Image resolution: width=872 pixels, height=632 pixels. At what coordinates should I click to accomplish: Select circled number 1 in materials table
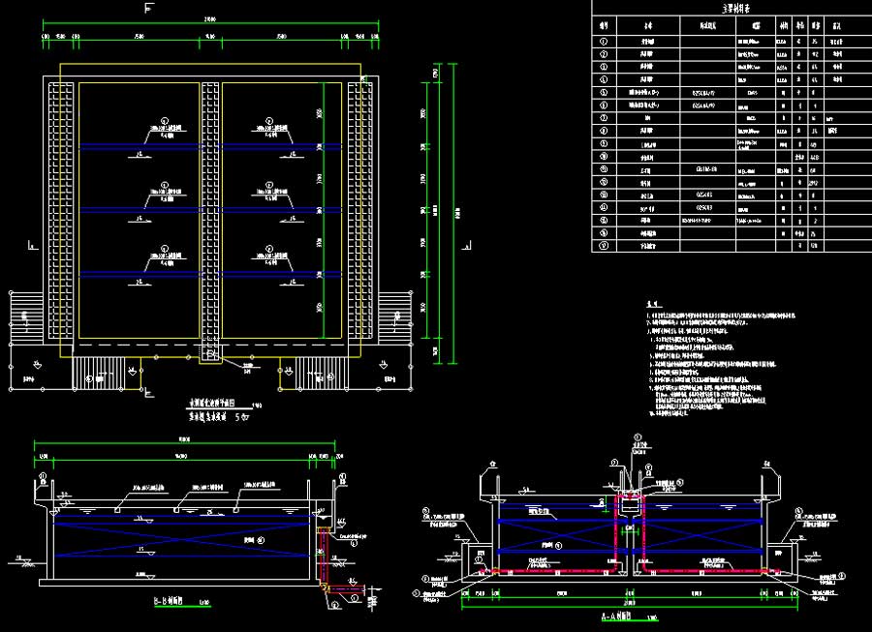point(604,41)
